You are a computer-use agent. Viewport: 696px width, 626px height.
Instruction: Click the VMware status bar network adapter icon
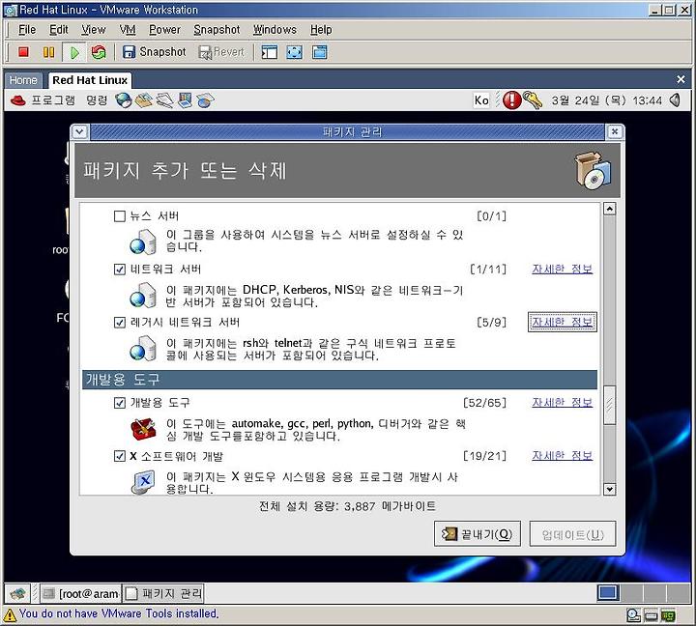tap(668, 615)
